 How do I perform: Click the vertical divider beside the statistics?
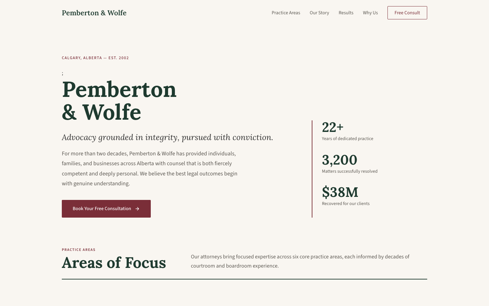click(312, 168)
